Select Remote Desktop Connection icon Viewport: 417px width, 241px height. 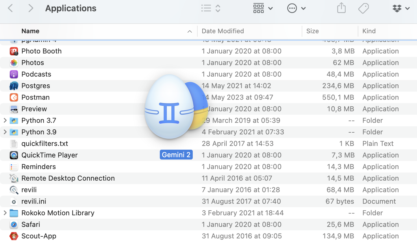coord(14,178)
